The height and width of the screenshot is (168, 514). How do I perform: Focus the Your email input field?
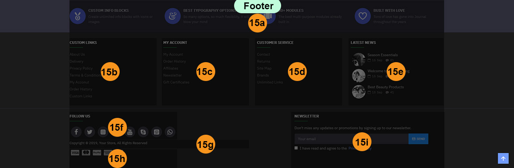pyautogui.click(x=351, y=139)
